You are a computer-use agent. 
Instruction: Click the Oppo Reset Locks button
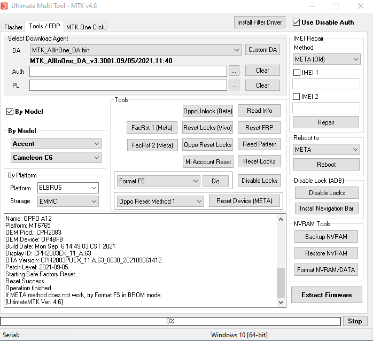(x=207, y=145)
